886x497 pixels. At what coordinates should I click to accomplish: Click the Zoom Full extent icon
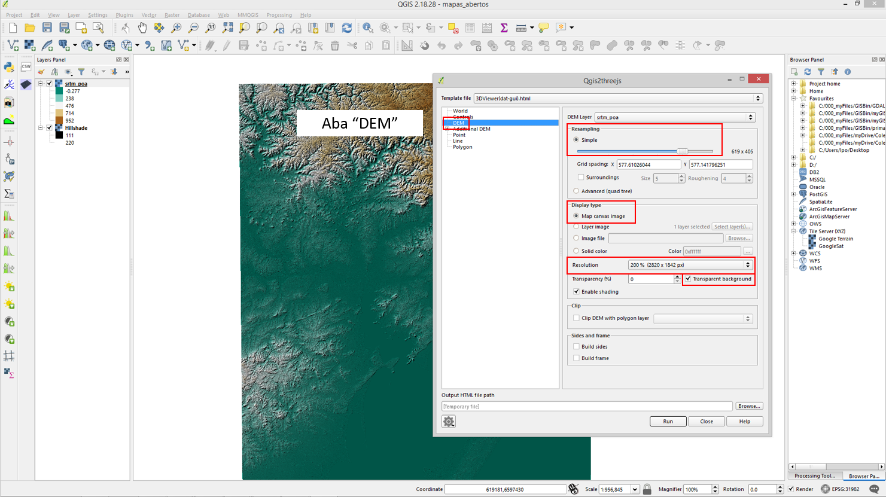[x=227, y=28]
